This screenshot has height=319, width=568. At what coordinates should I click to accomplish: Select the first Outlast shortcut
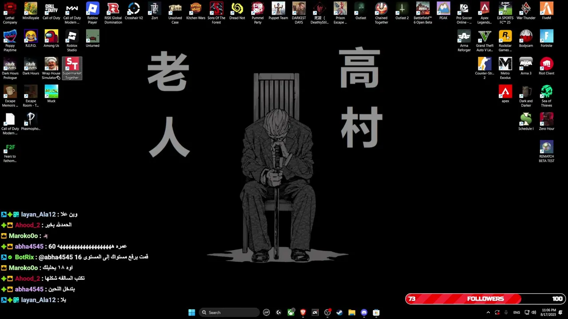(361, 12)
